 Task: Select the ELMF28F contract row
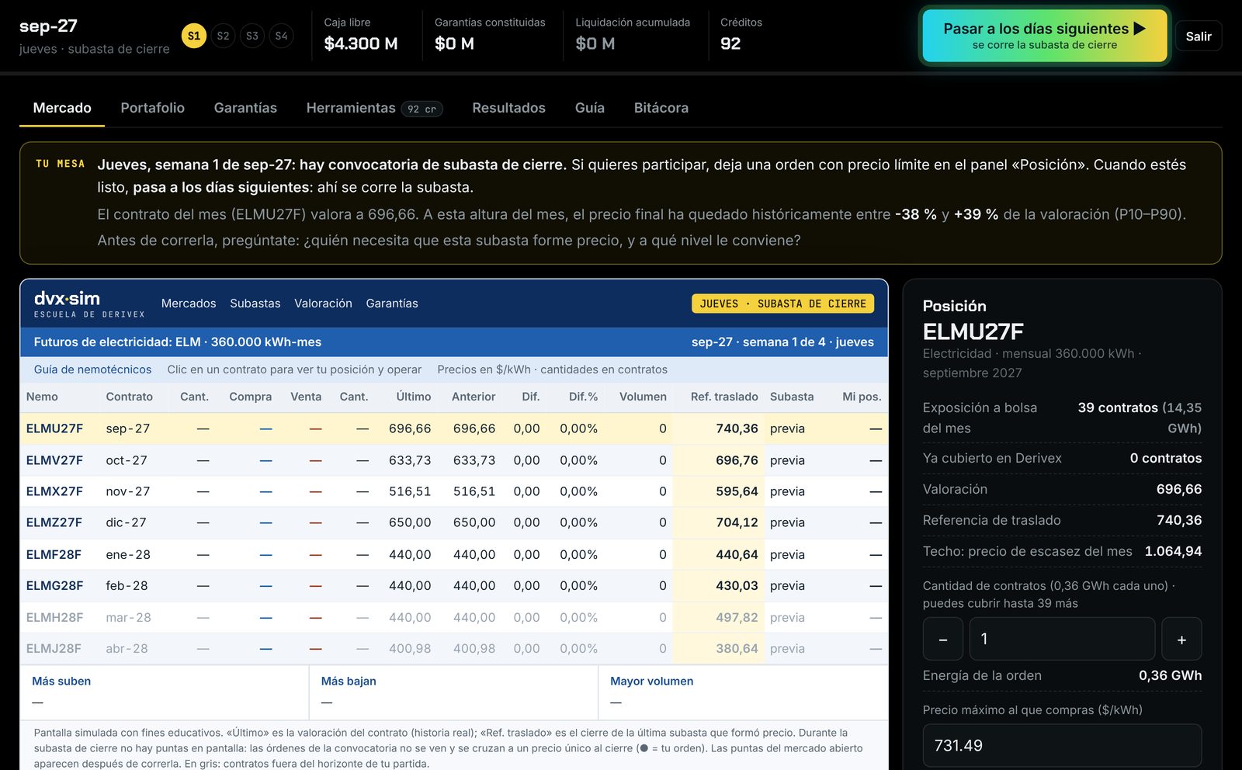point(454,554)
